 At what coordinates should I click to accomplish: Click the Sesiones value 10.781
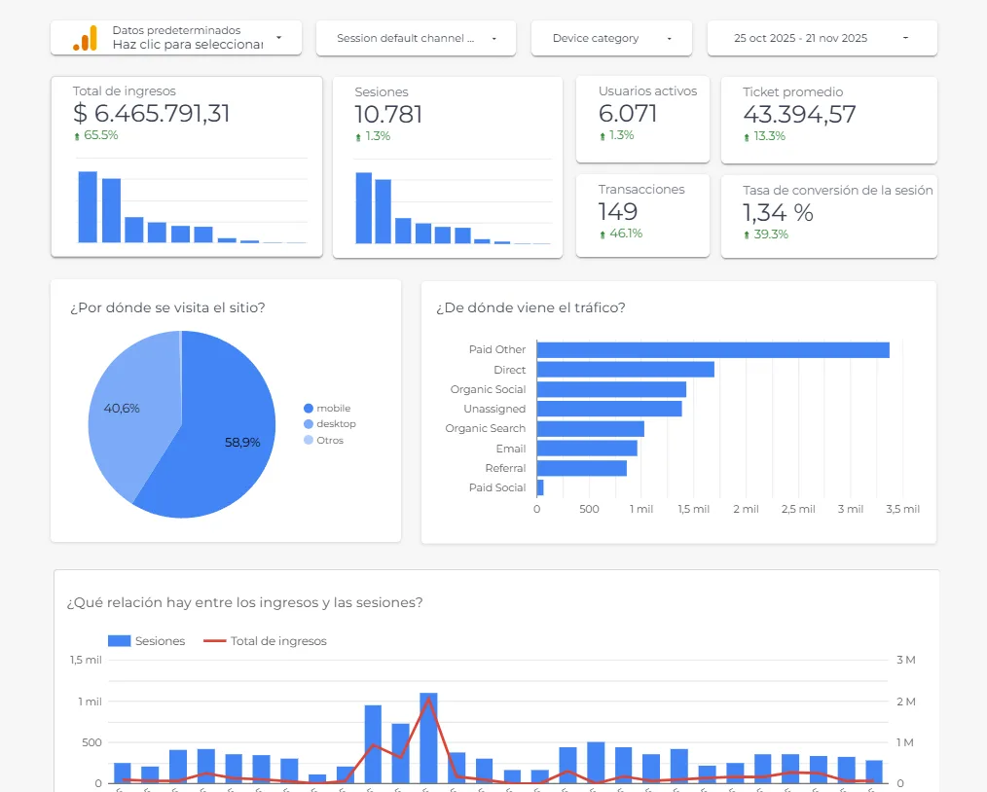pyautogui.click(x=388, y=115)
